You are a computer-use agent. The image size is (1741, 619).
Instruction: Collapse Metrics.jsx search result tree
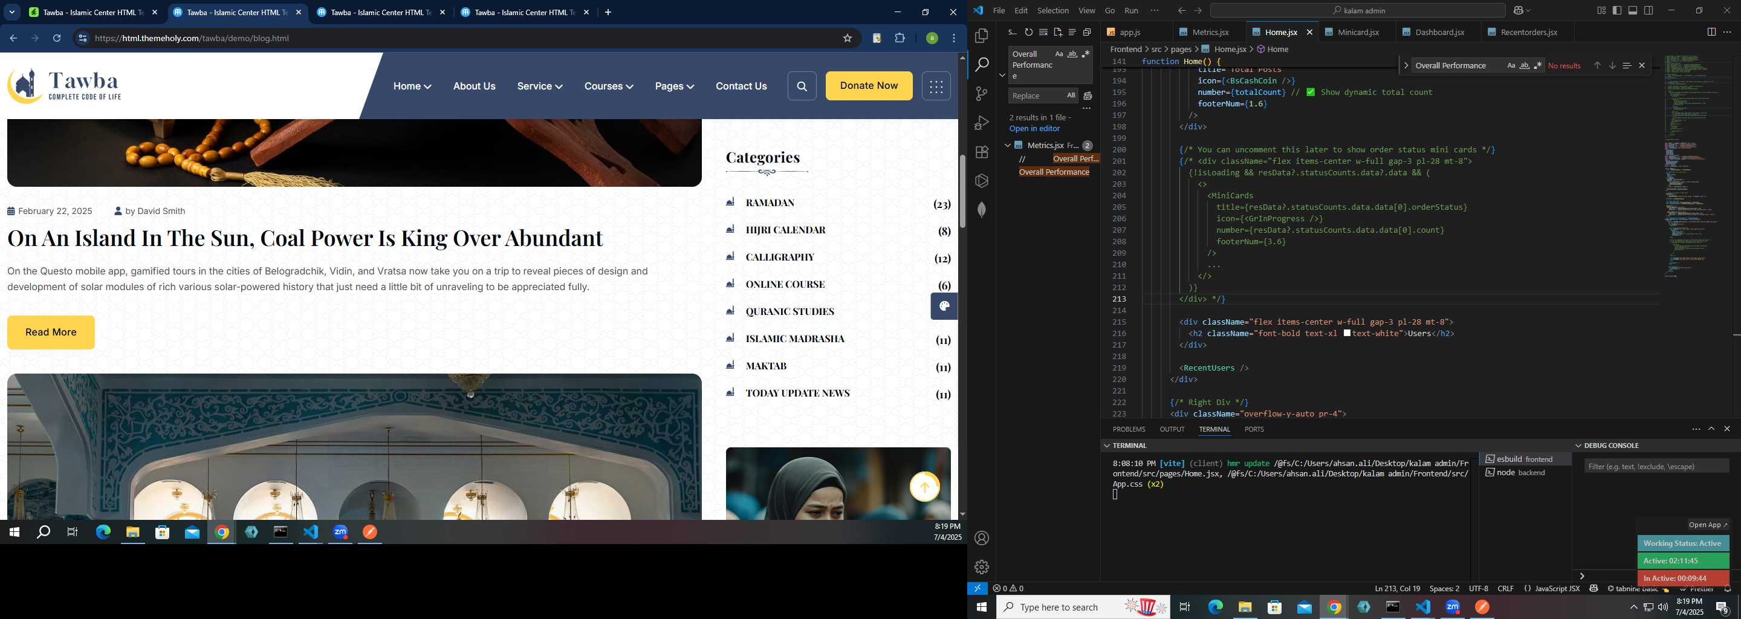click(x=1007, y=145)
